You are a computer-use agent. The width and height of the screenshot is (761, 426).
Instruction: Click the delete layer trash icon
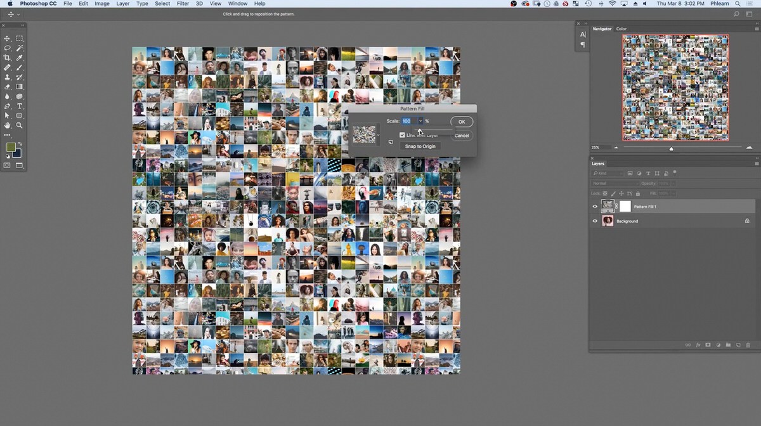click(x=748, y=345)
